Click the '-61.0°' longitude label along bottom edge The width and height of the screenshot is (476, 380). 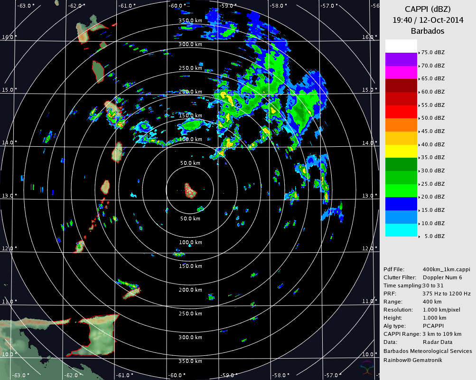(x=124, y=375)
